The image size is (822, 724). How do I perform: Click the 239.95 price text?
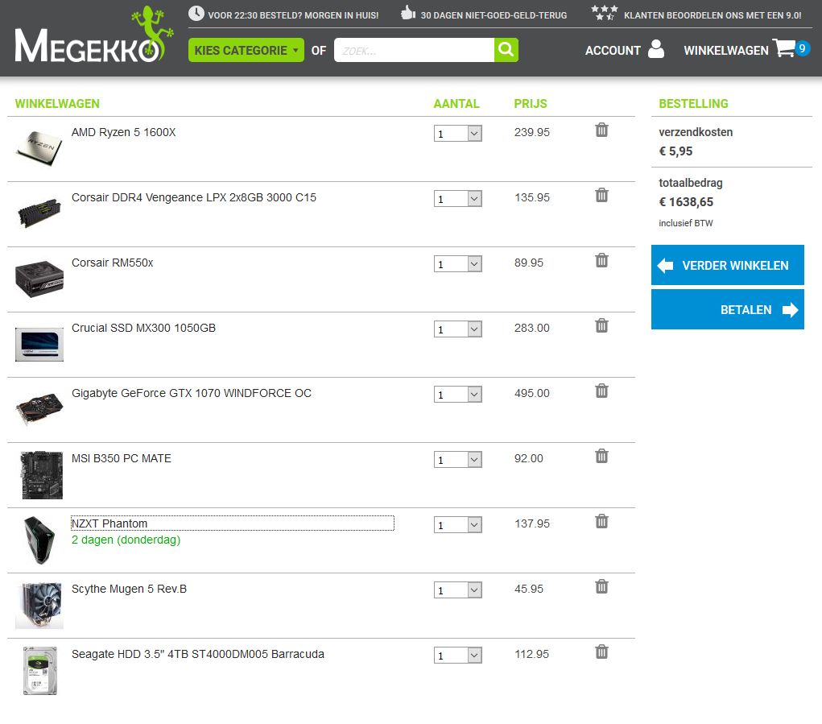[x=531, y=132]
